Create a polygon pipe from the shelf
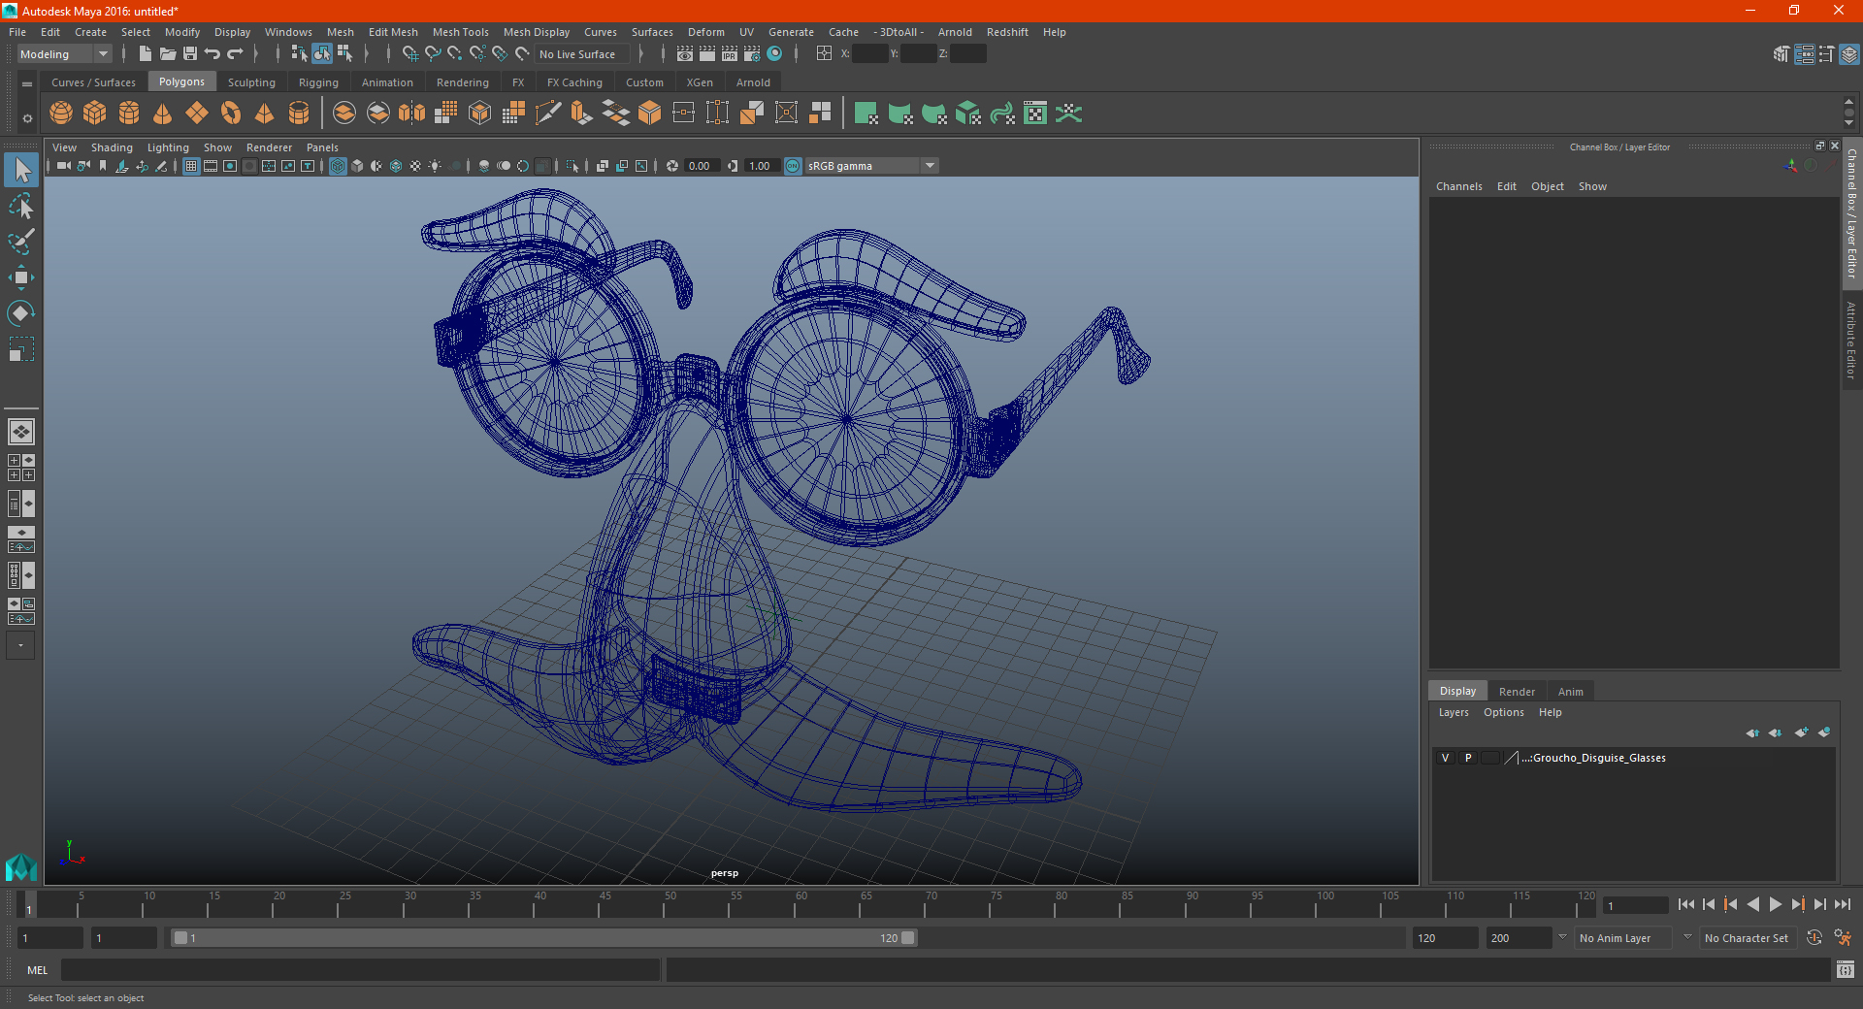1863x1009 pixels. pyautogui.click(x=299, y=114)
